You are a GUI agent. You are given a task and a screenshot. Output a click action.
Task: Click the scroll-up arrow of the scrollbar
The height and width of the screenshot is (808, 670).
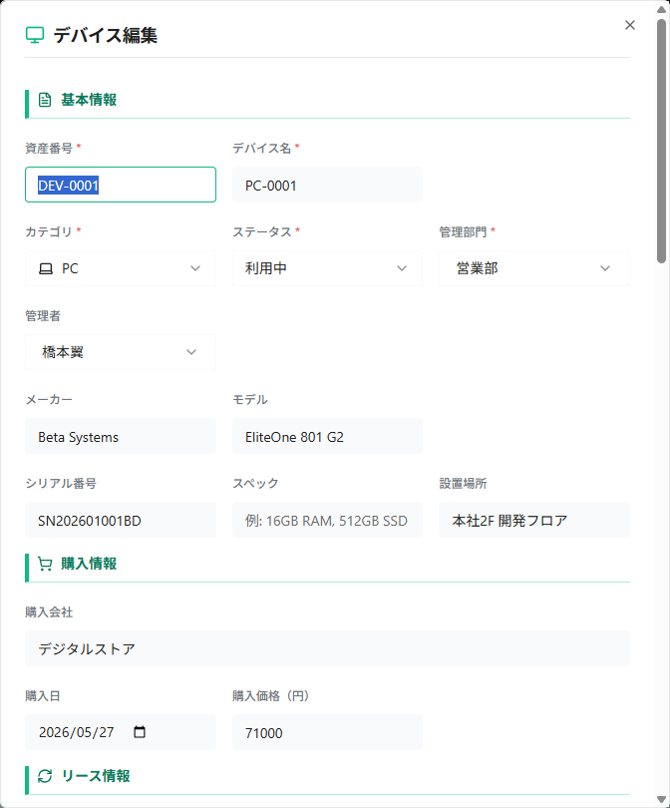(661, 9)
